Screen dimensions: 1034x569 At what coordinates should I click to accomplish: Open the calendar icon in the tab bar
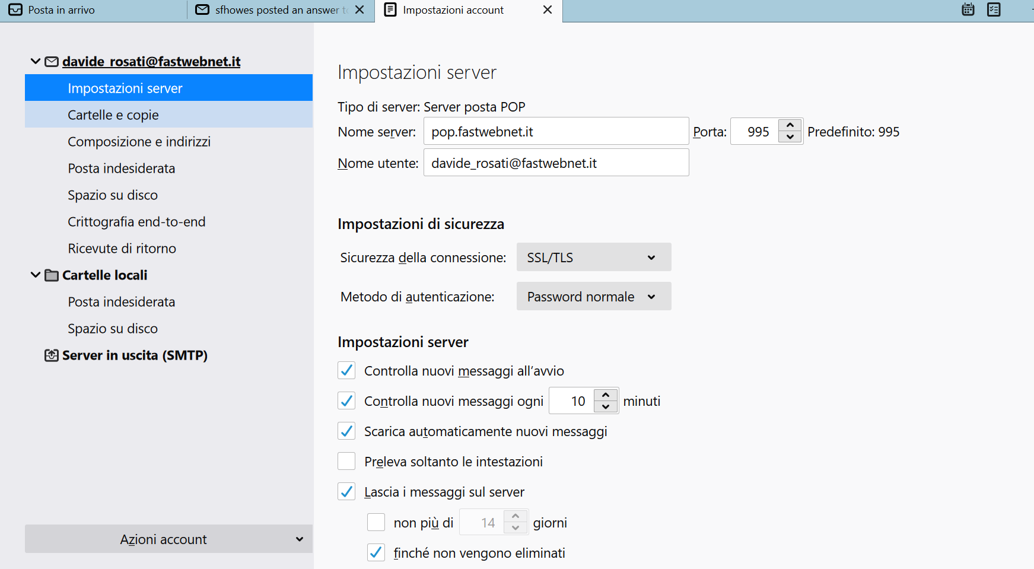point(968,9)
